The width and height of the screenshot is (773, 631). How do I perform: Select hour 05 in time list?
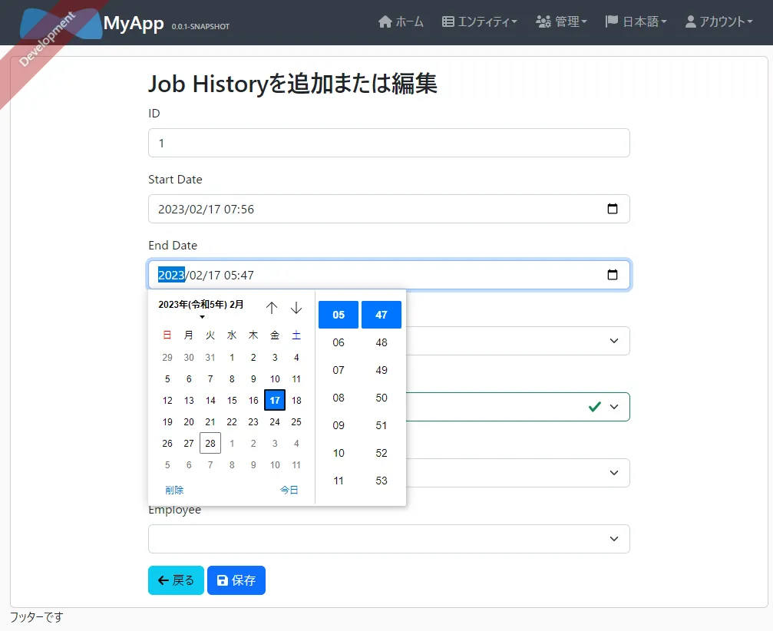pos(339,315)
